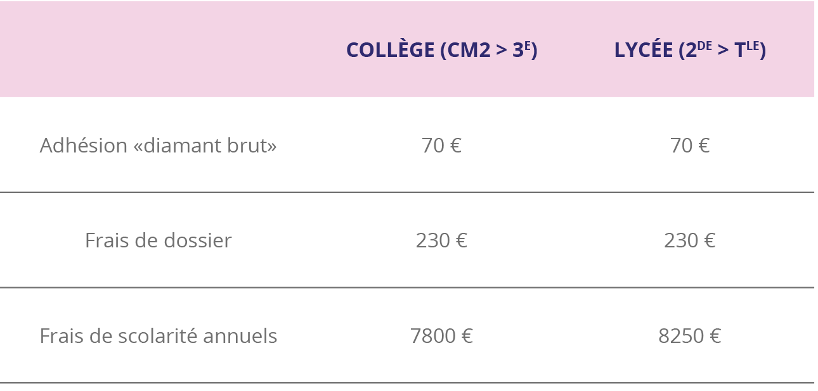Select the 230 € value under Collège
This screenshot has width=818, height=391.
(x=441, y=240)
